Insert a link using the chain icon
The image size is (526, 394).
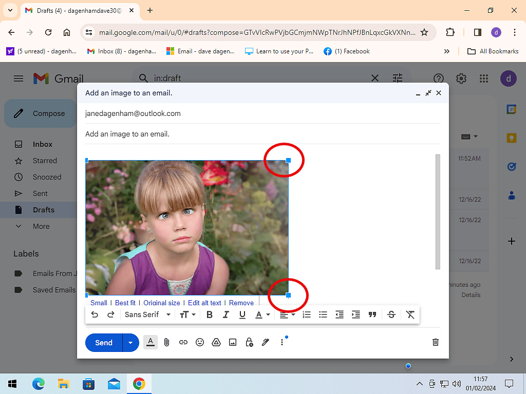183,342
